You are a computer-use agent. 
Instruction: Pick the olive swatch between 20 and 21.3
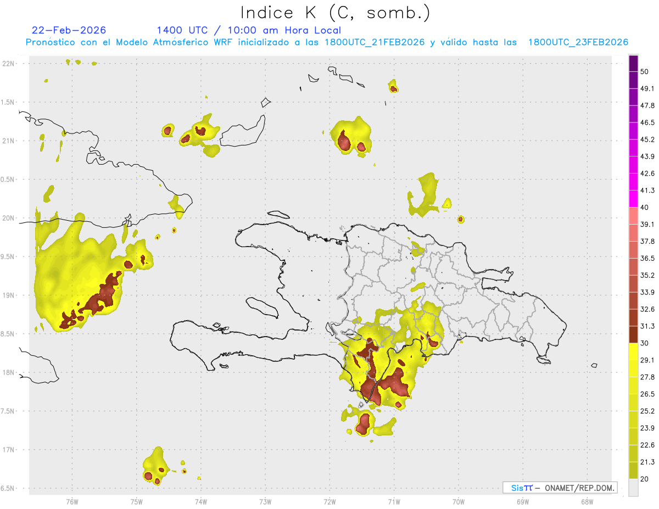click(634, 471)
